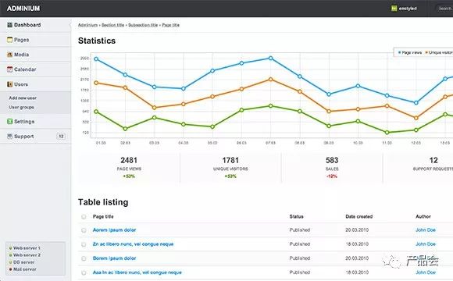Click John Doe author in Aorem row
This screenshot has height=281, width=453.
(x=426, y=230)
